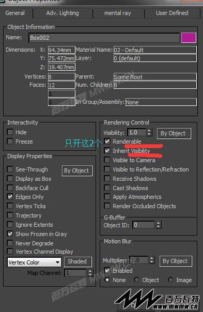Open the Adv. Lighting tab
The width and height of the screenshot is (203, 312).
[x=63, y=13]
